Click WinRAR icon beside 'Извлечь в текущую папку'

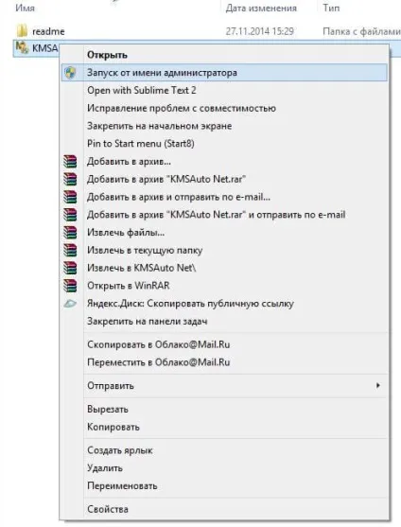pos(70,251)
